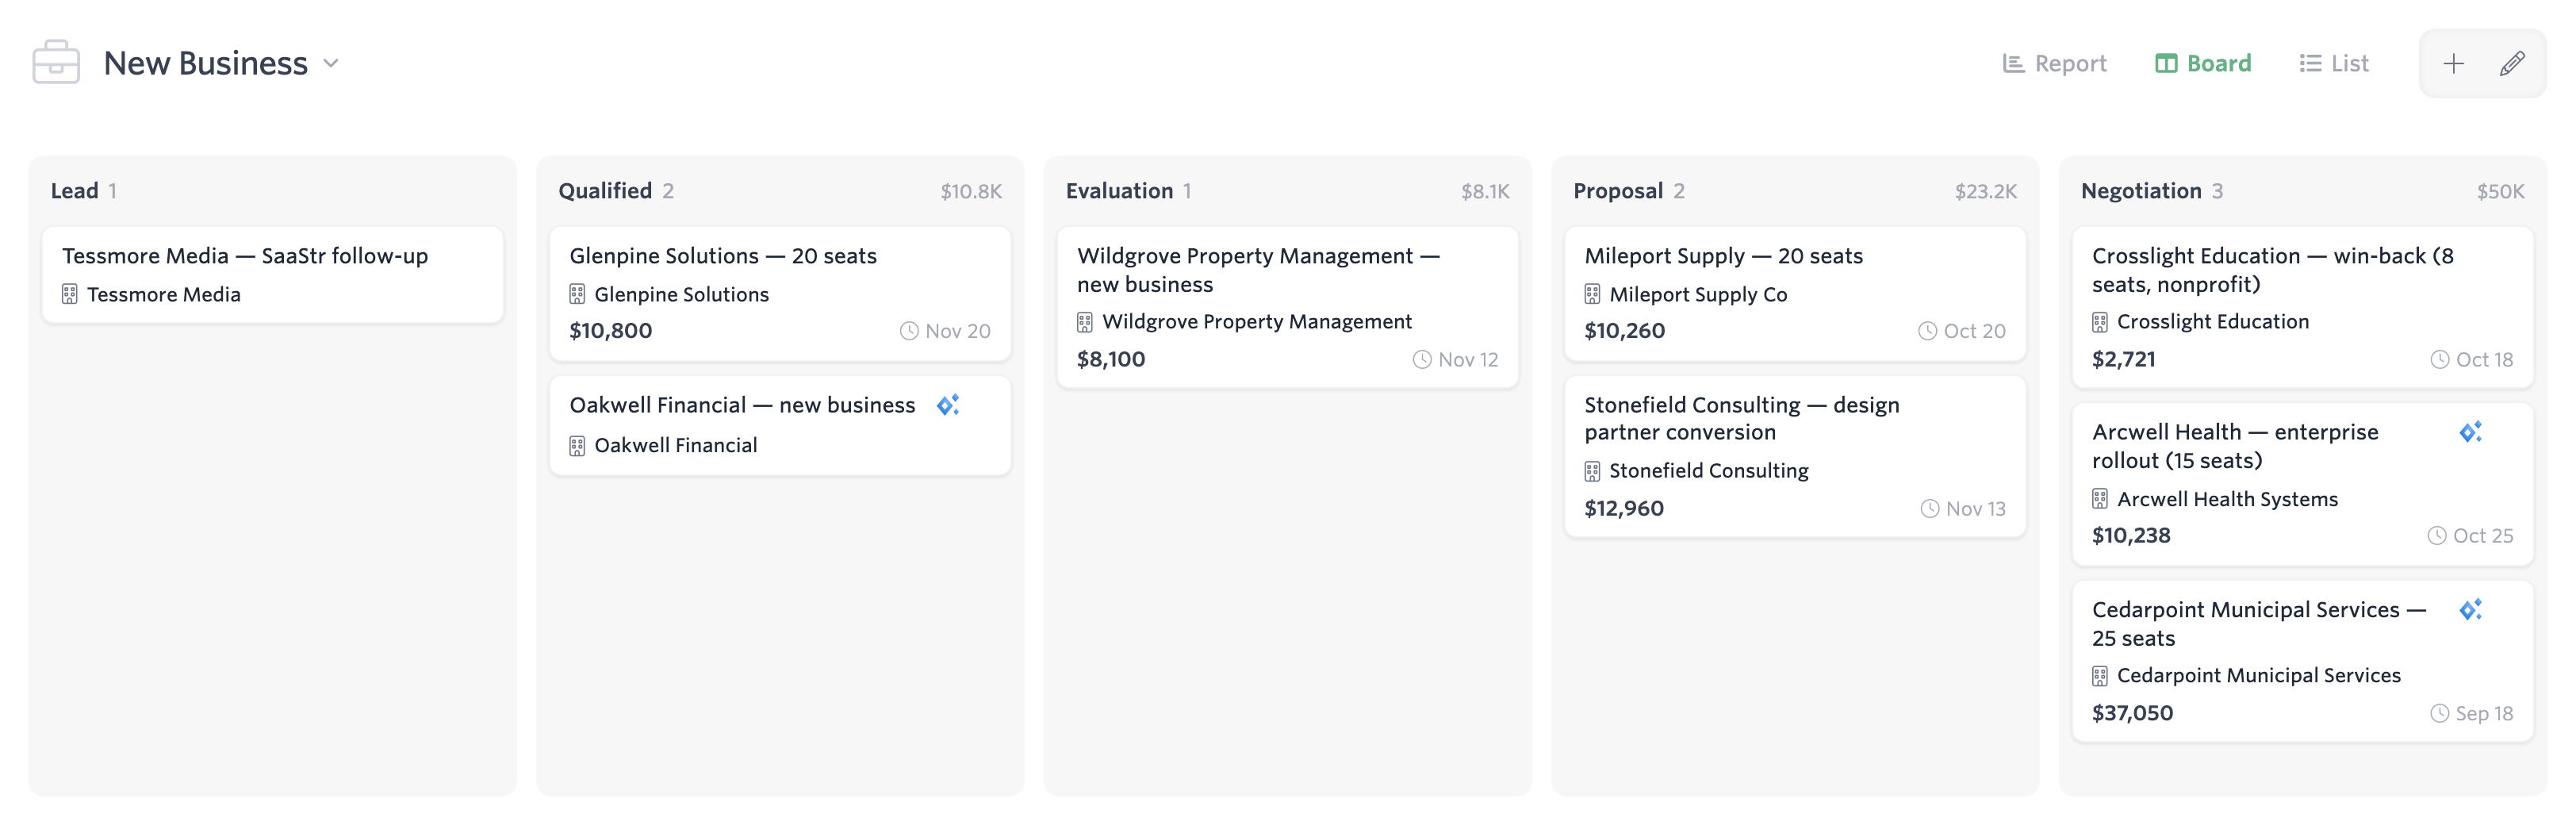
Task: Click the Negotiation column header
Action: point(2141,191)
